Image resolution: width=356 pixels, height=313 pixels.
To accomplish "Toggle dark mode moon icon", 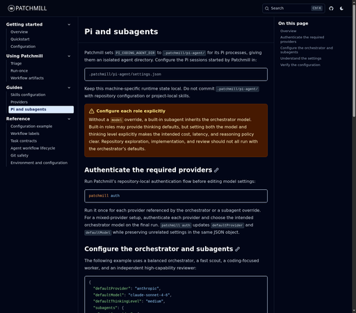I will click(341, 8).
